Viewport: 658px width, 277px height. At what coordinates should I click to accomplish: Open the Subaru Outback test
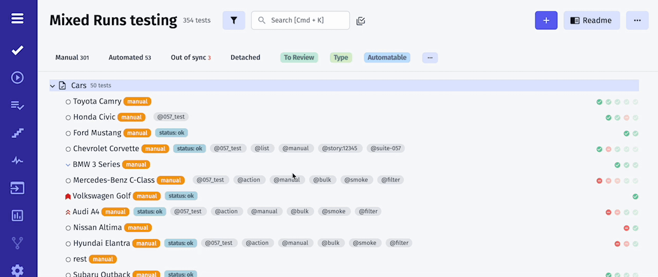pos(102,274)
